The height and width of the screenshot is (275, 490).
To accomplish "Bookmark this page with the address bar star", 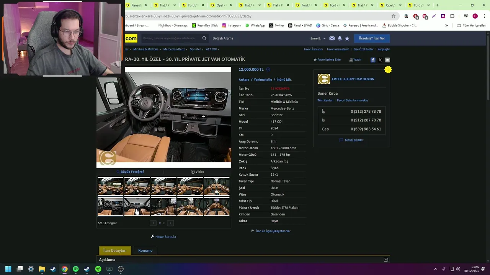I will [x=393, y=16].
